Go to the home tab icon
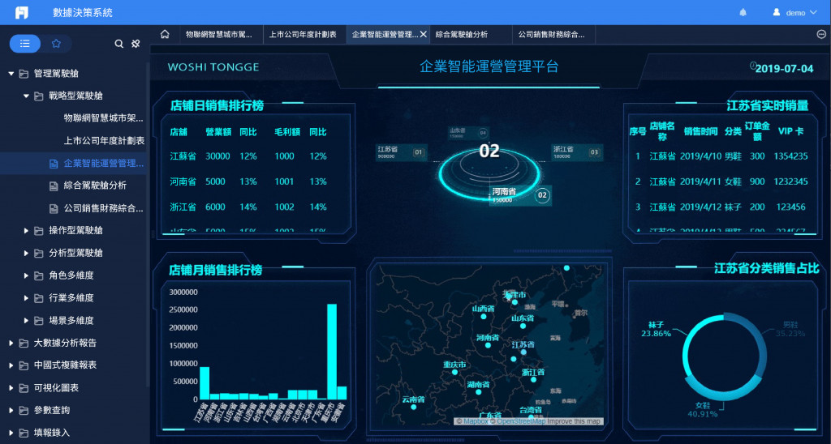This screenshot has height=444, width=831. (x=165, y=34)
